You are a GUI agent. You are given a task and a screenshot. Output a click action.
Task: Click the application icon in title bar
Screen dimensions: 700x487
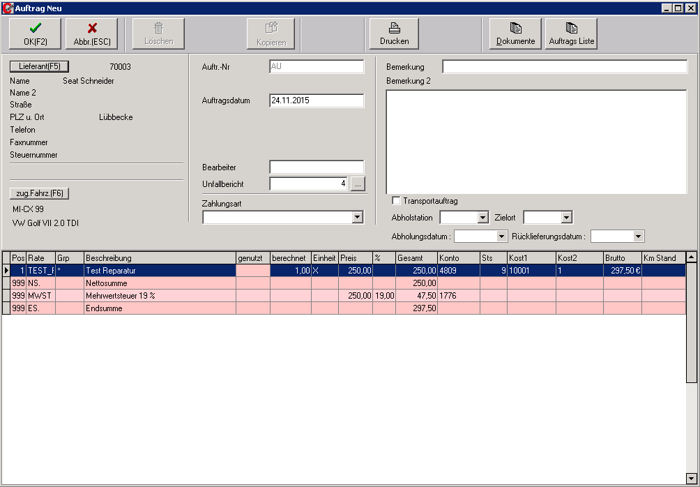(8, 8)
